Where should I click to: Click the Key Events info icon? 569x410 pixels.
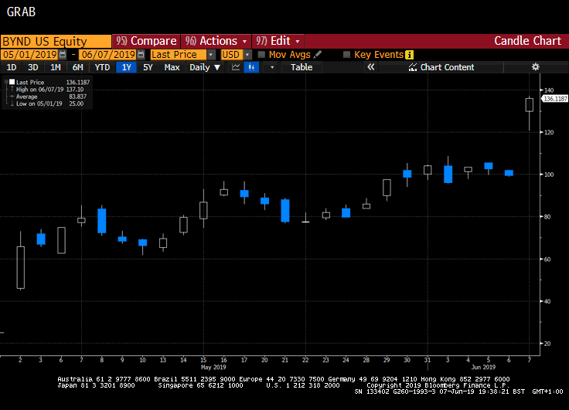[409, 55]
